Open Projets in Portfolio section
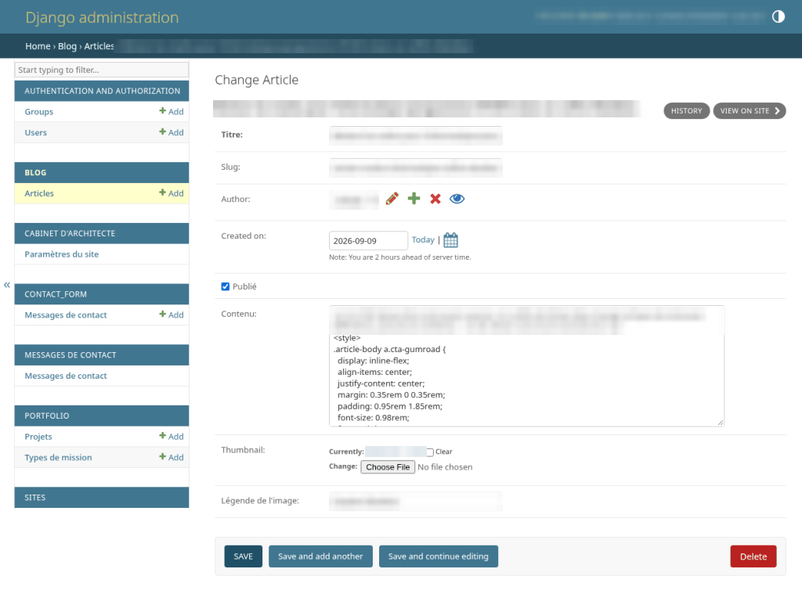 tap(38, 437)
